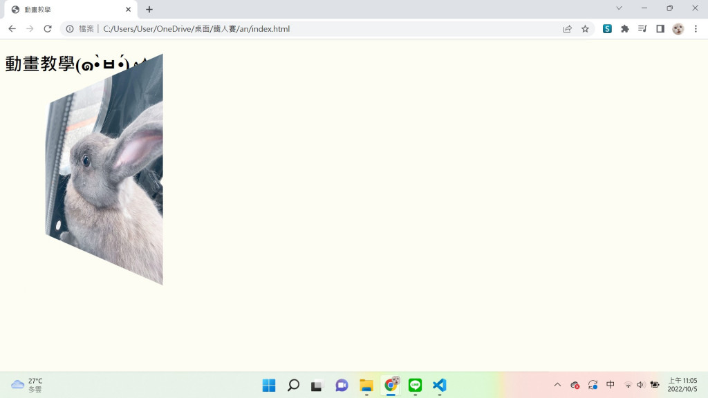Screen dimensions: 708x398
Task: Open Wi-Fi network settings in tray
Action: (x=628, y=385)
